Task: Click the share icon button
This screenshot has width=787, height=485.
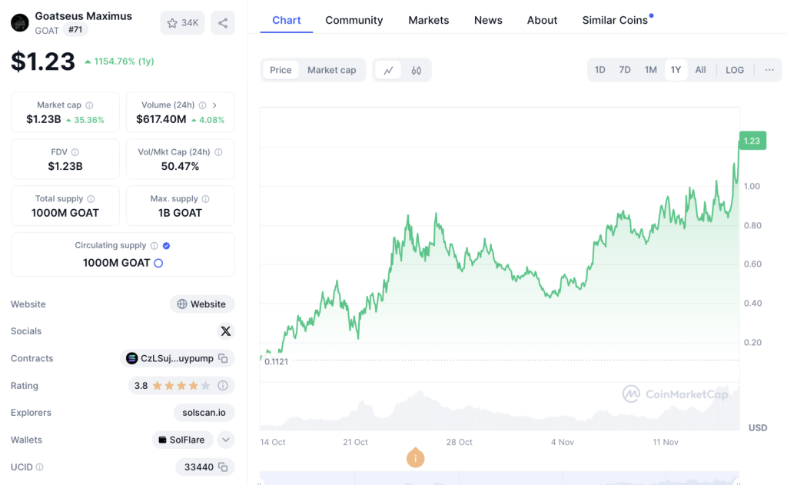Action: point(223,23)
